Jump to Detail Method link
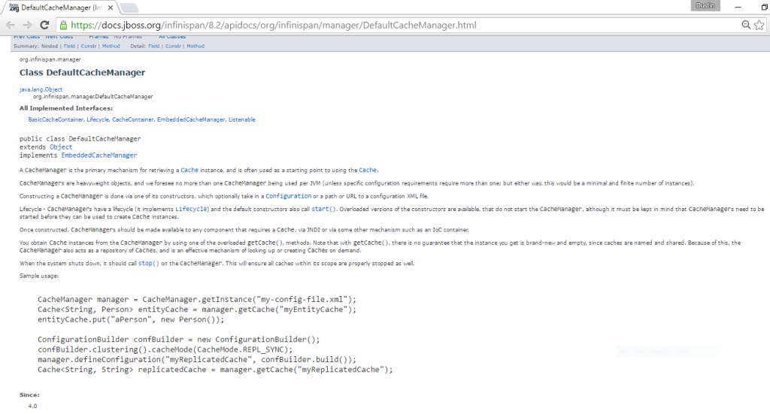The width and height of the screenshot is (770, 414). pyautogui.click(x=196, y=46)
